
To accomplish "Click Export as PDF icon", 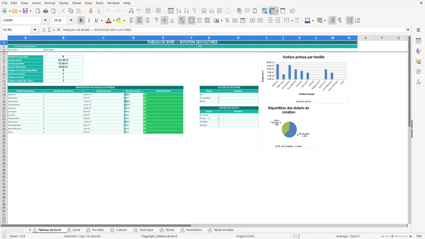I will tap(38, 11).
